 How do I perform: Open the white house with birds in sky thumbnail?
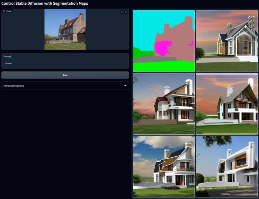pos(164,104)
